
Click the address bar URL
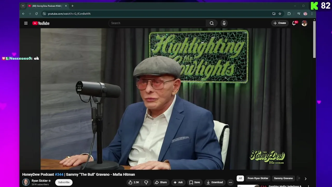click(x=69, y=14)
